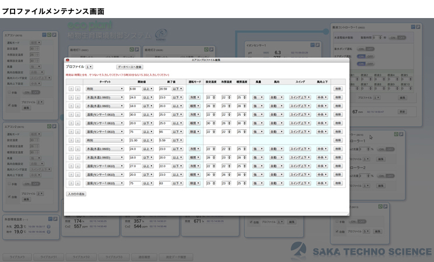
Task: Open wrench settings on CO2 controller (0616) panel
Action: (401, 134)
